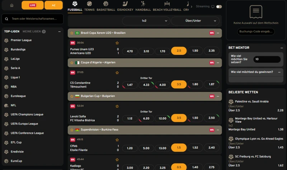Collapse the Bet Mentor panel
This screenshot has height=170, width=287.
279,47
